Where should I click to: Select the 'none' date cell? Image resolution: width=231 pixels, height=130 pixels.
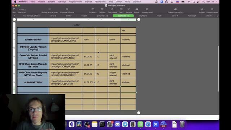tap(88, 39)
